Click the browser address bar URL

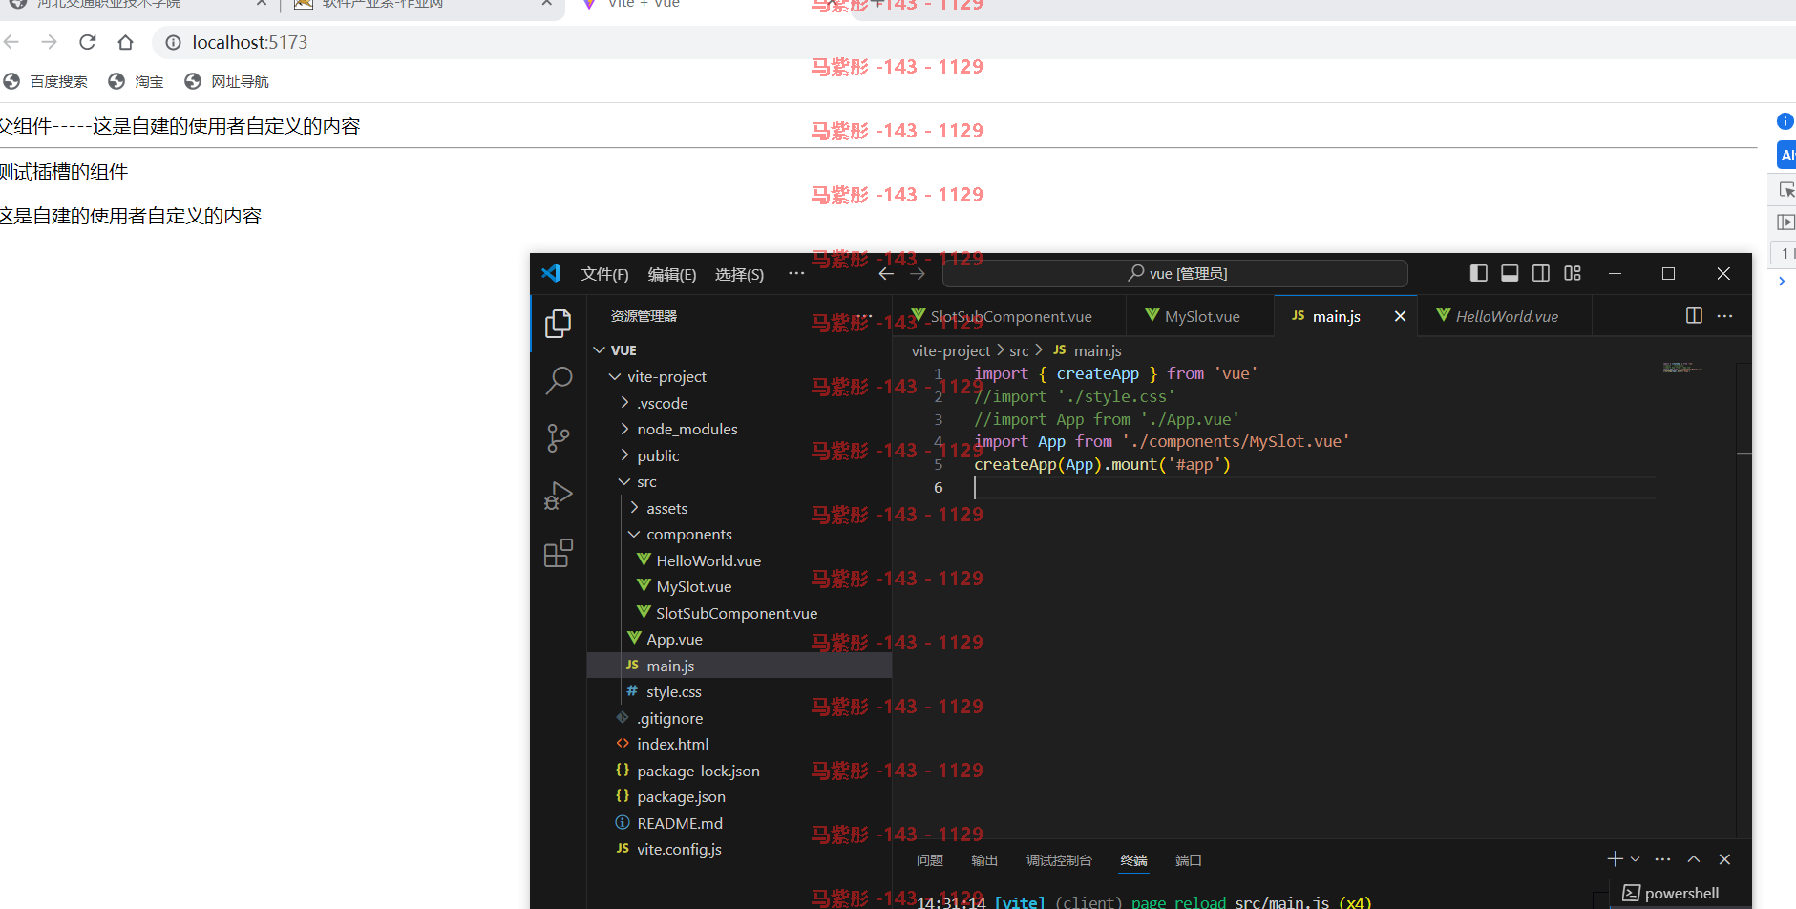coord(250,42)
